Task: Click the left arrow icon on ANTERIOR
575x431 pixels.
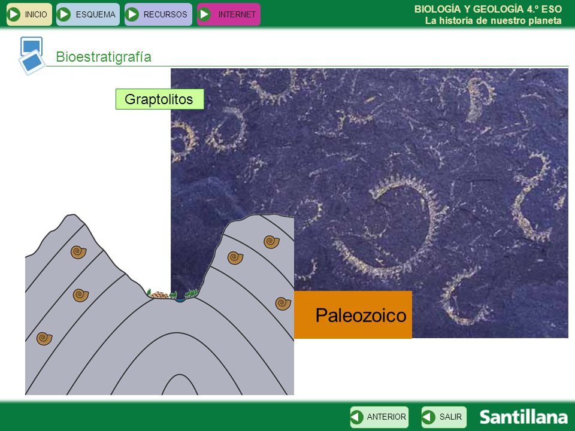Action: click(356, 417)
